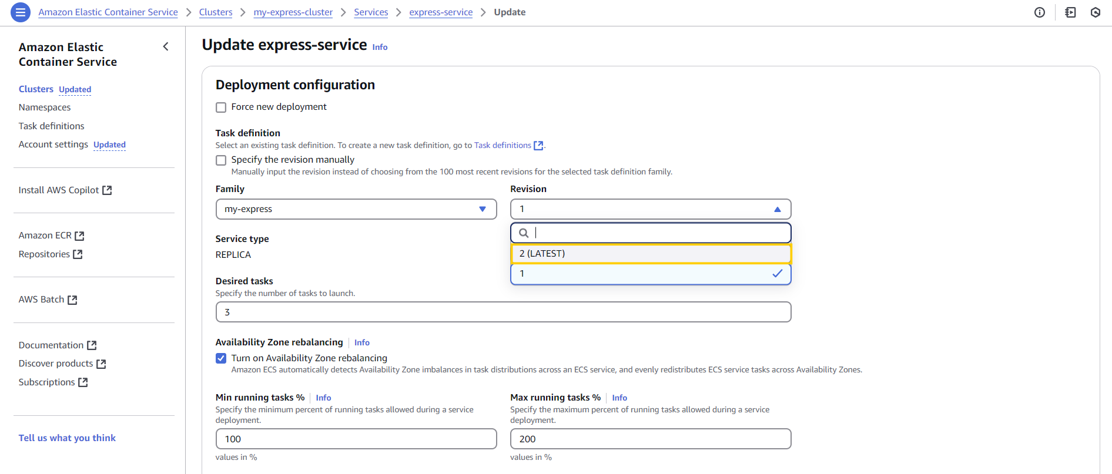1112x474 pixels.
Task: Select revision 1 option in list
Action: 651,274
